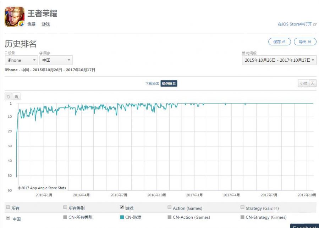Click the CN-Strategy (Games) legend swatch

tap(242, 217)
